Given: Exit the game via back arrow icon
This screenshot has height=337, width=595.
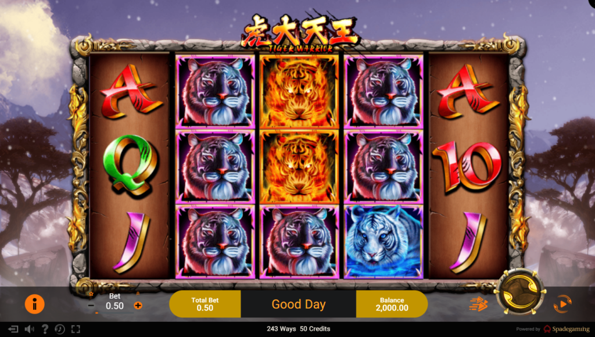Looking at the screenshot, I should [x=13, y=329].
